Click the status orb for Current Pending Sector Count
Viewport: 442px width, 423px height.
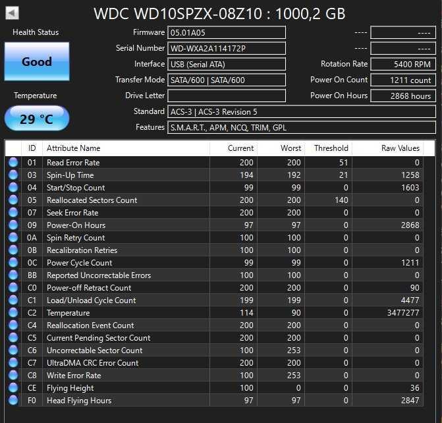(x=13, y=337)
